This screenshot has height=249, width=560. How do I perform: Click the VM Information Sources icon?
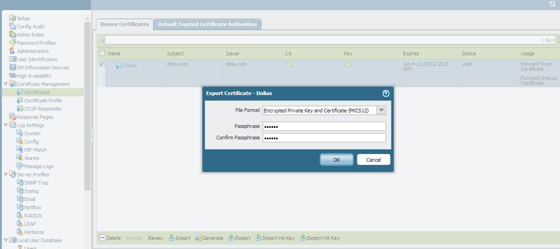[12, 68]
